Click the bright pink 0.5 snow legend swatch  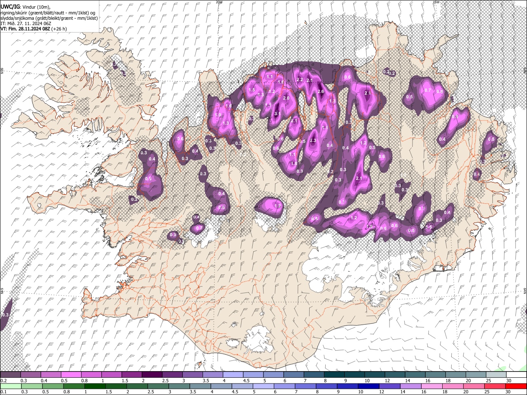71,374
